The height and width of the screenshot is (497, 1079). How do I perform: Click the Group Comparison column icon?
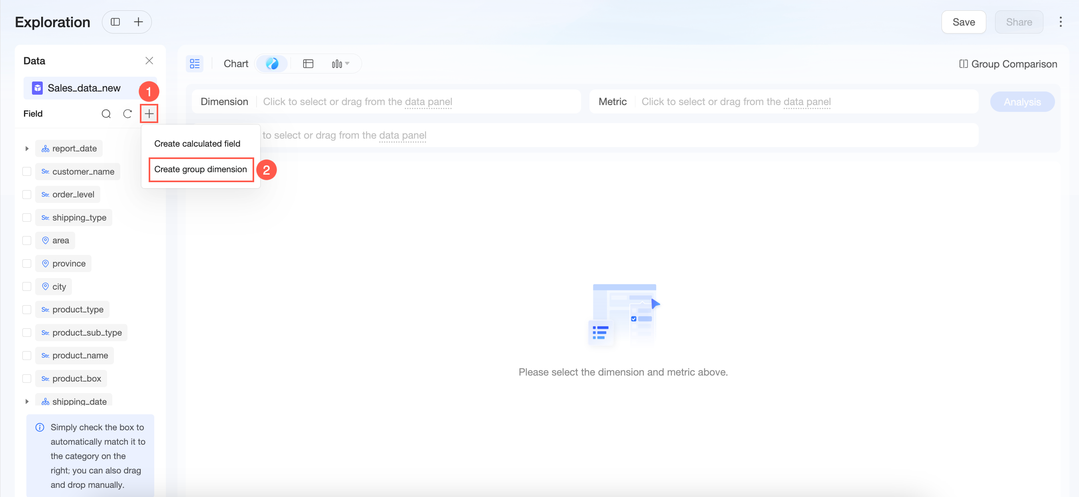964,64
